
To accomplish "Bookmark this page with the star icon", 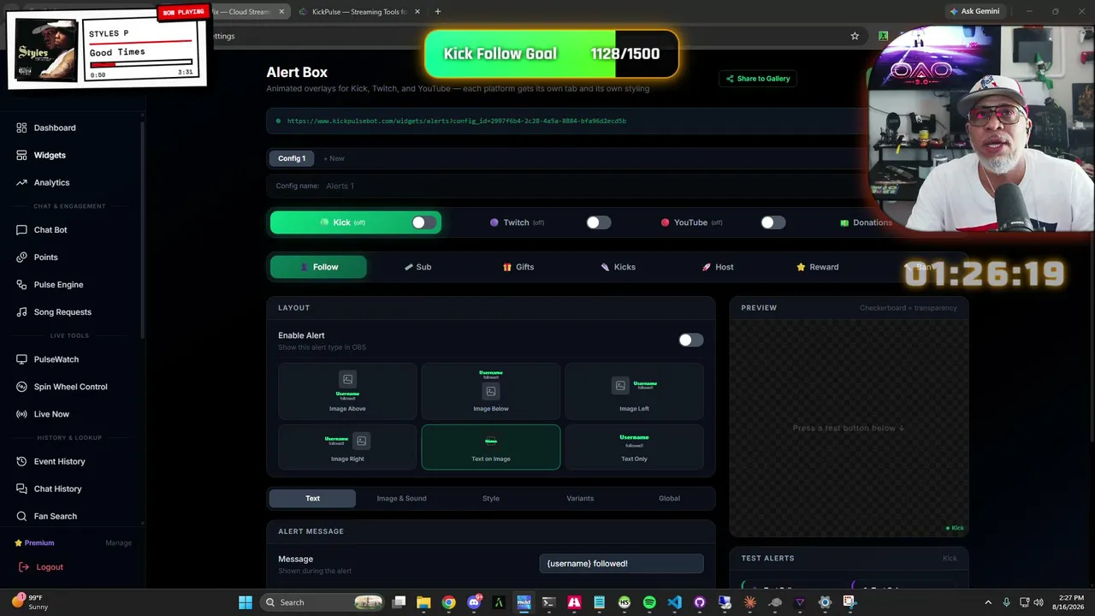I will pyautogui.click(x=855, y=36).
